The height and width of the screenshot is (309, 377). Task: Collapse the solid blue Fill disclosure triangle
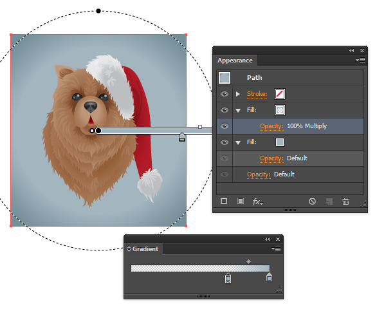[238, 143]
